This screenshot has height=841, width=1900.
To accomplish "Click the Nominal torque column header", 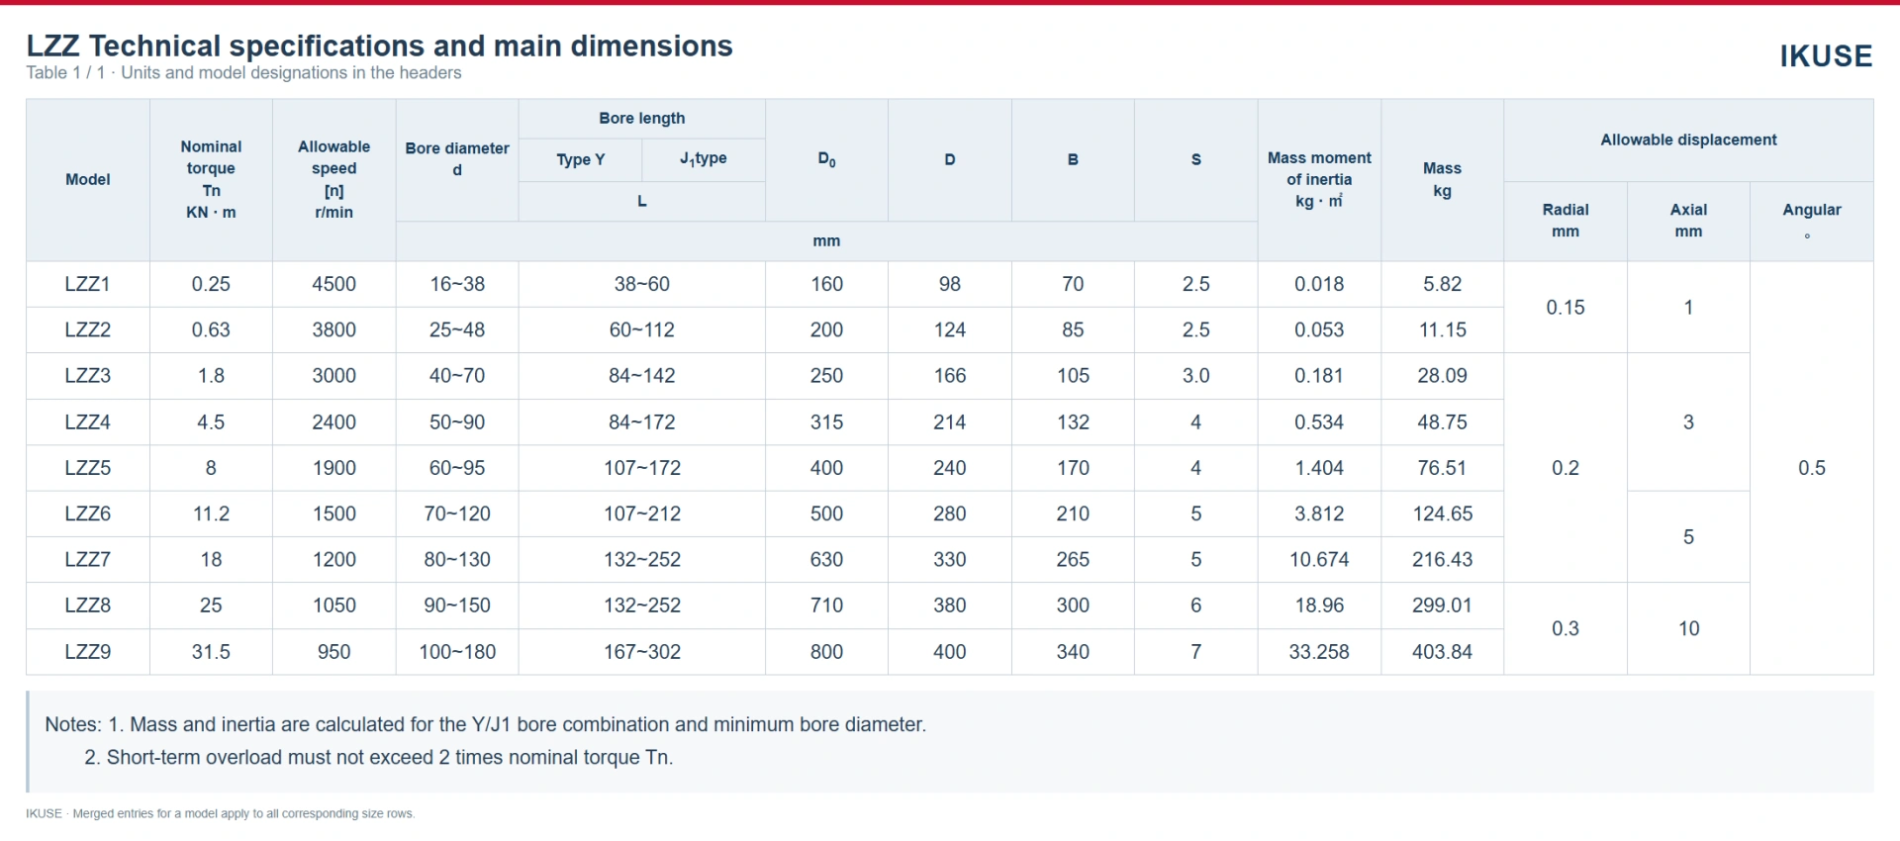I will 211,179.
